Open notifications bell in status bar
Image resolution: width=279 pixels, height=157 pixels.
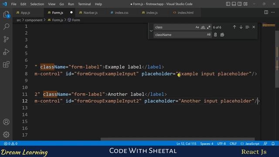click(x=273, y=143)
